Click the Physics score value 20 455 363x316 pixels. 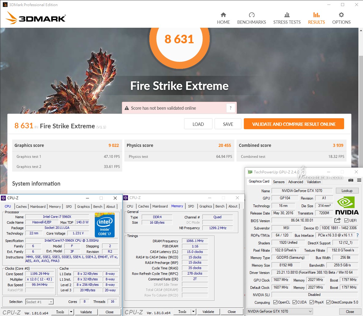pos(225,145)
